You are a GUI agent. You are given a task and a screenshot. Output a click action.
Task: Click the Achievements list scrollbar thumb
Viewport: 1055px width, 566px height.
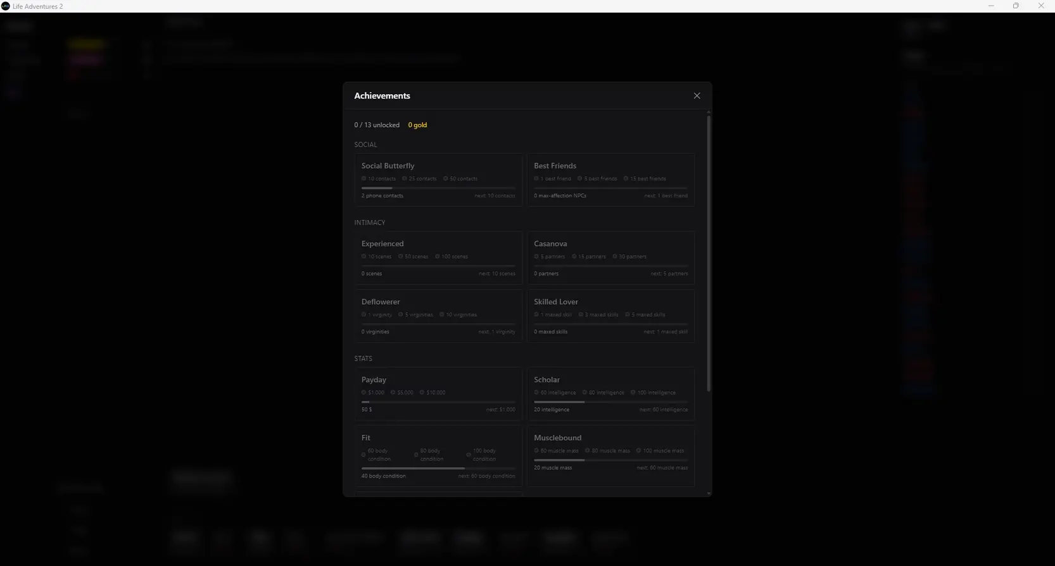coord(709,253)
